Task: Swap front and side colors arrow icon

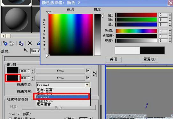Action: 94,74
